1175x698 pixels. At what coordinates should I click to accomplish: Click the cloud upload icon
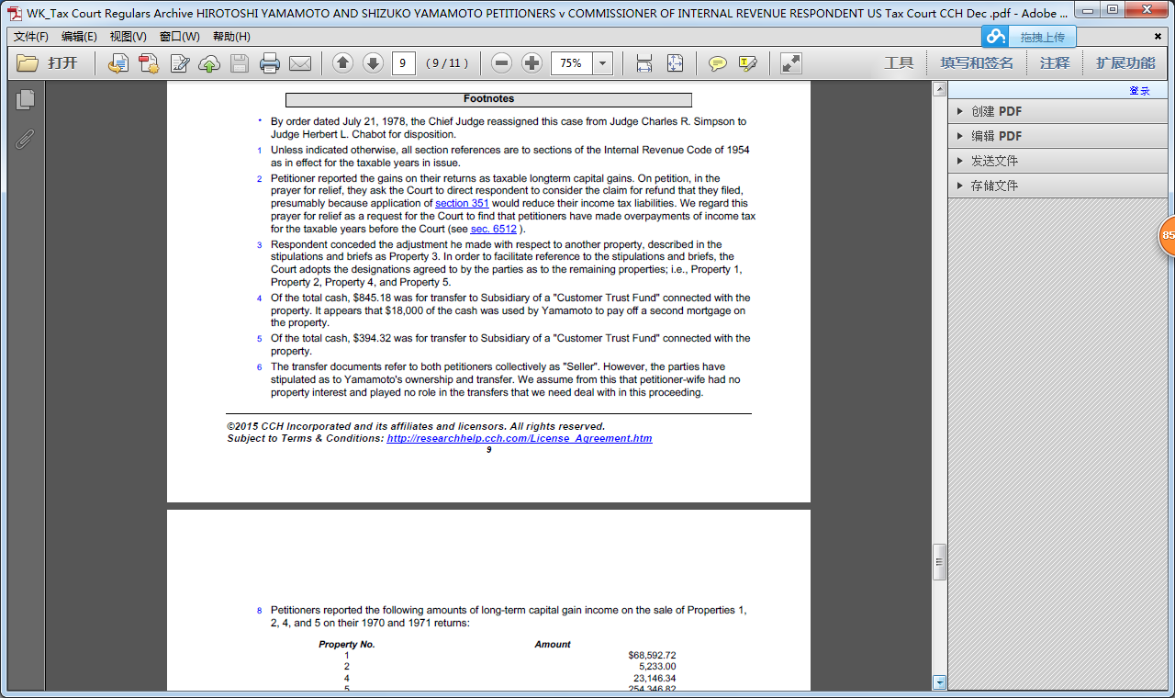point(209,63)
